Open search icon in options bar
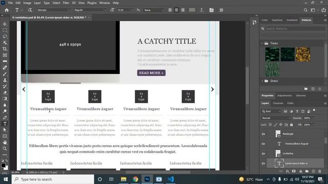The image size is (328, 184). tap(305, 10)
